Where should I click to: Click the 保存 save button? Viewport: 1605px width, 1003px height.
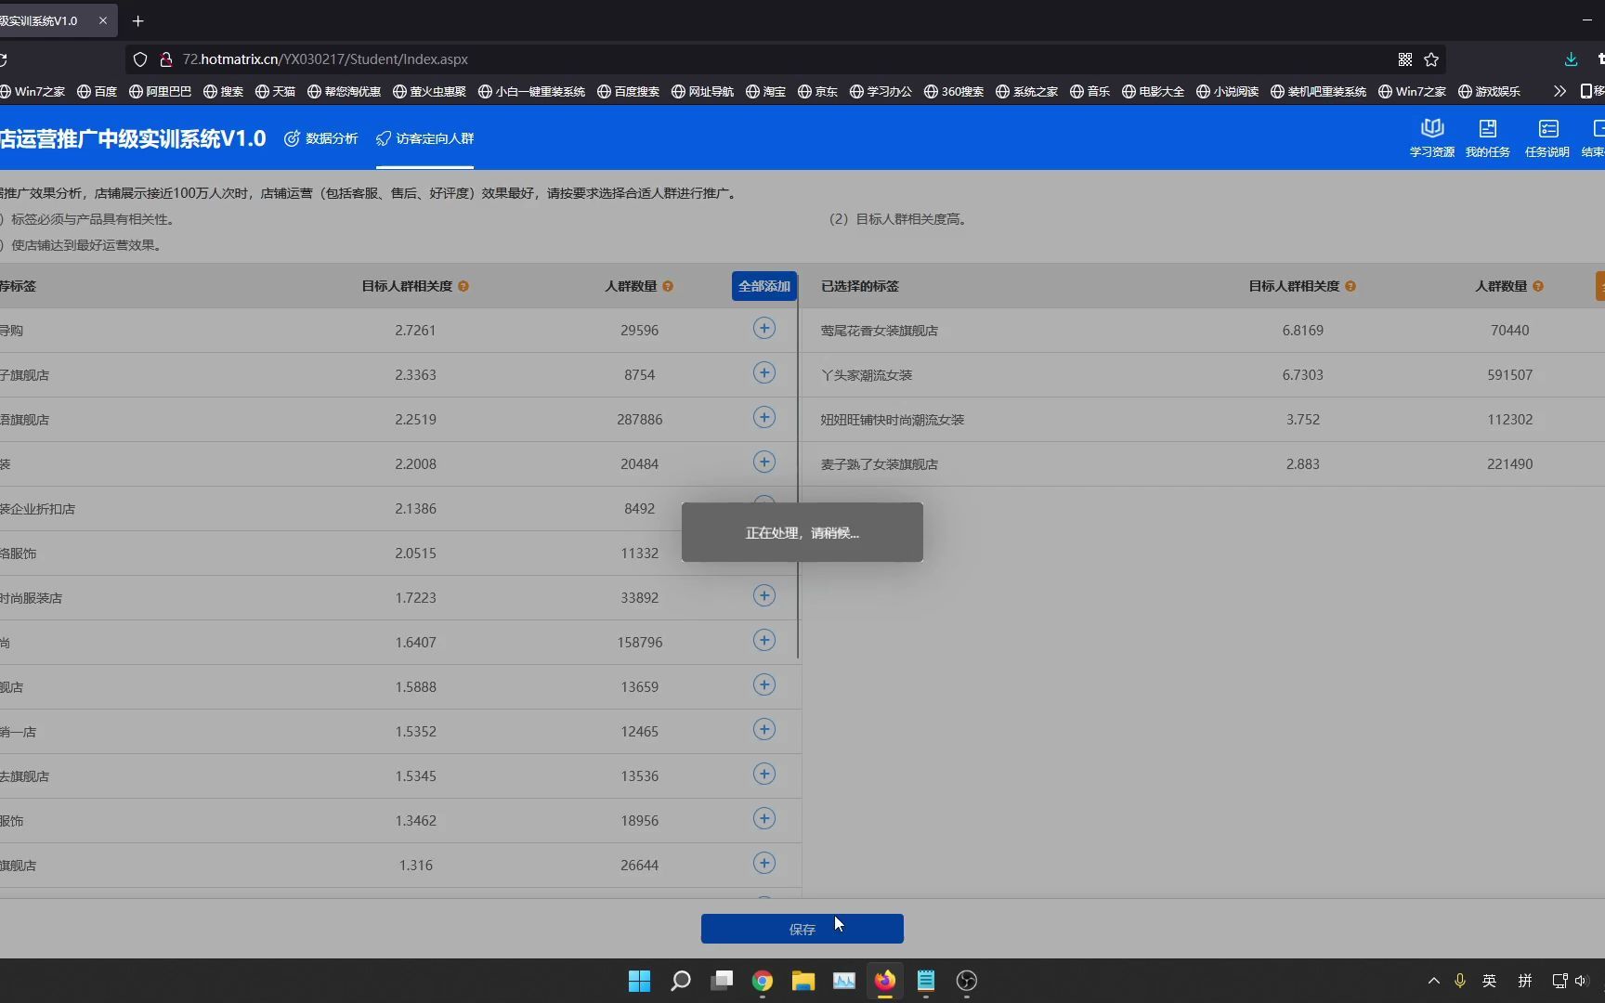click(x=802, y=929)
